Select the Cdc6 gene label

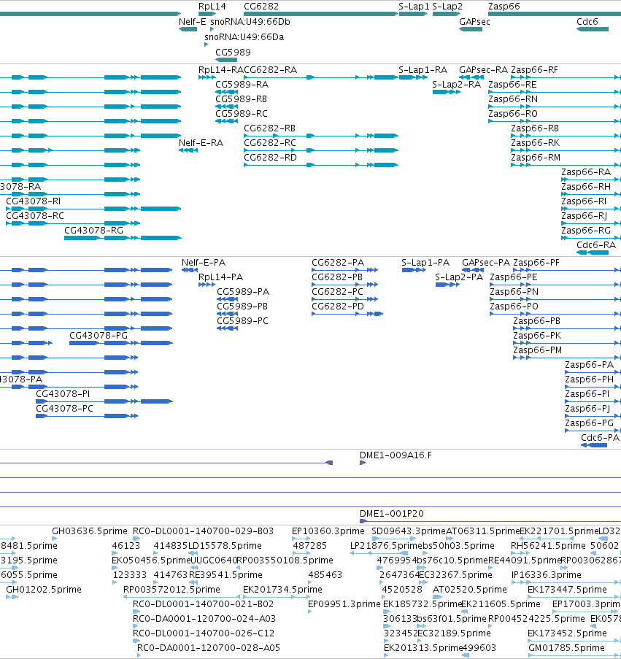[x=587, y=22]
